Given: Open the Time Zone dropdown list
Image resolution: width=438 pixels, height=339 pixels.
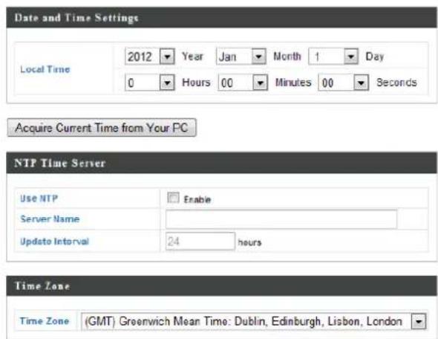Looking at the screenshot, I should [x=254, y=321].
